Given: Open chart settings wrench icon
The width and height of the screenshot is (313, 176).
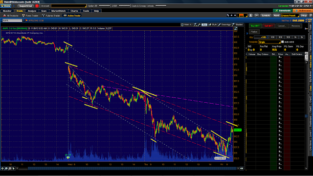Looking at the screenshot, I should point(199,25).
